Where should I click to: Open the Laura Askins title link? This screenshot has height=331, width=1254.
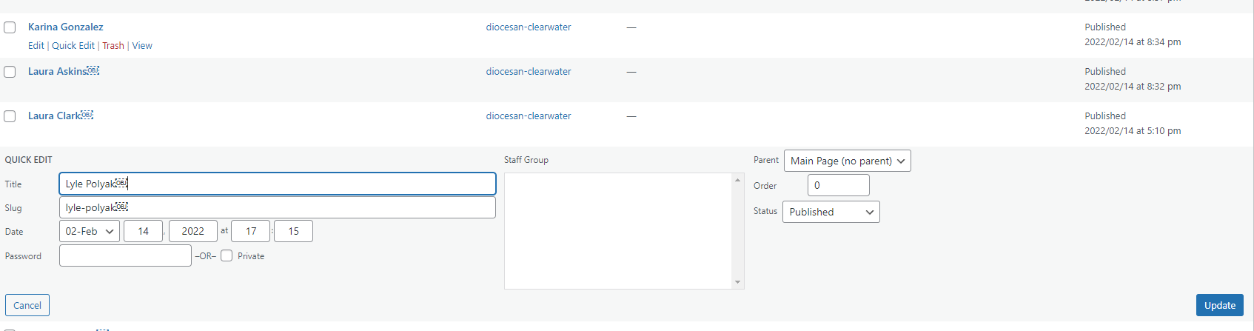[x=58, y=72]
